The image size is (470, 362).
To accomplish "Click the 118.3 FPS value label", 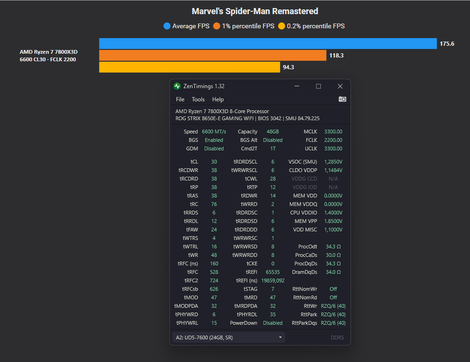I will pos(336,55).
